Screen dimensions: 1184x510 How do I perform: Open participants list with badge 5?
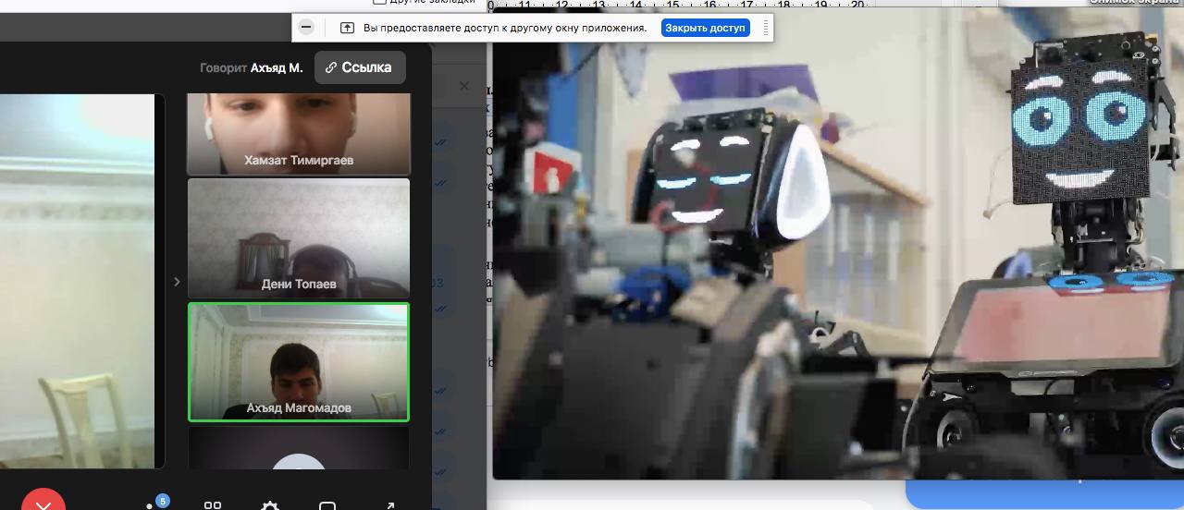click(x=152, y=504)
